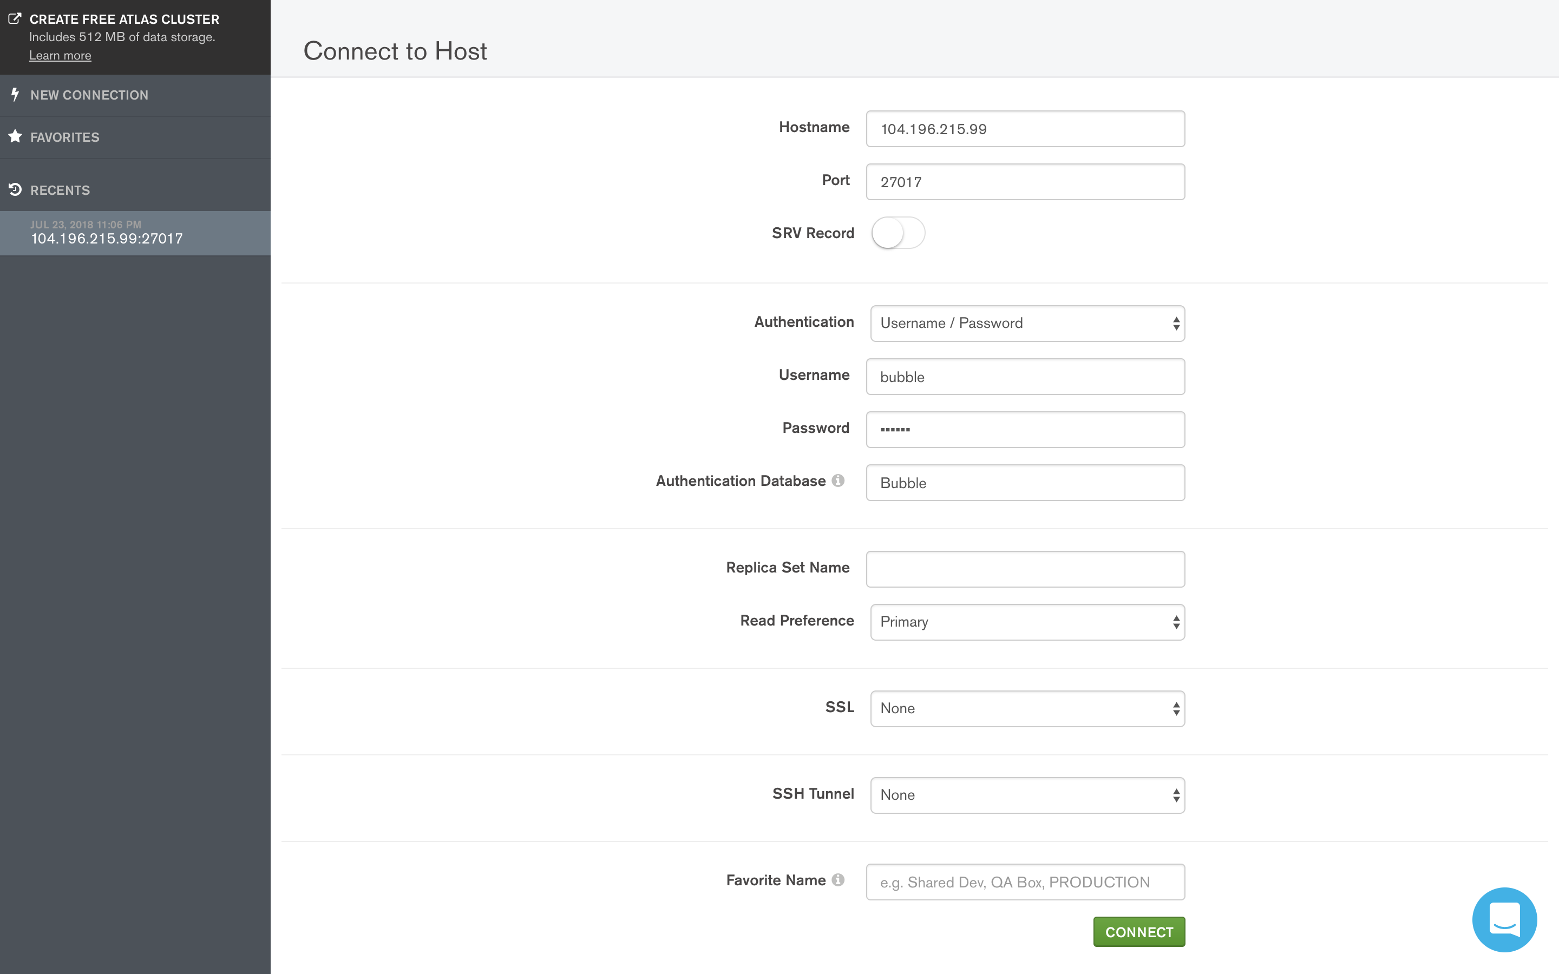Click info icon next to Favorite Name
This screenshot has width=1559, height=974.
(x=837, y=880)
